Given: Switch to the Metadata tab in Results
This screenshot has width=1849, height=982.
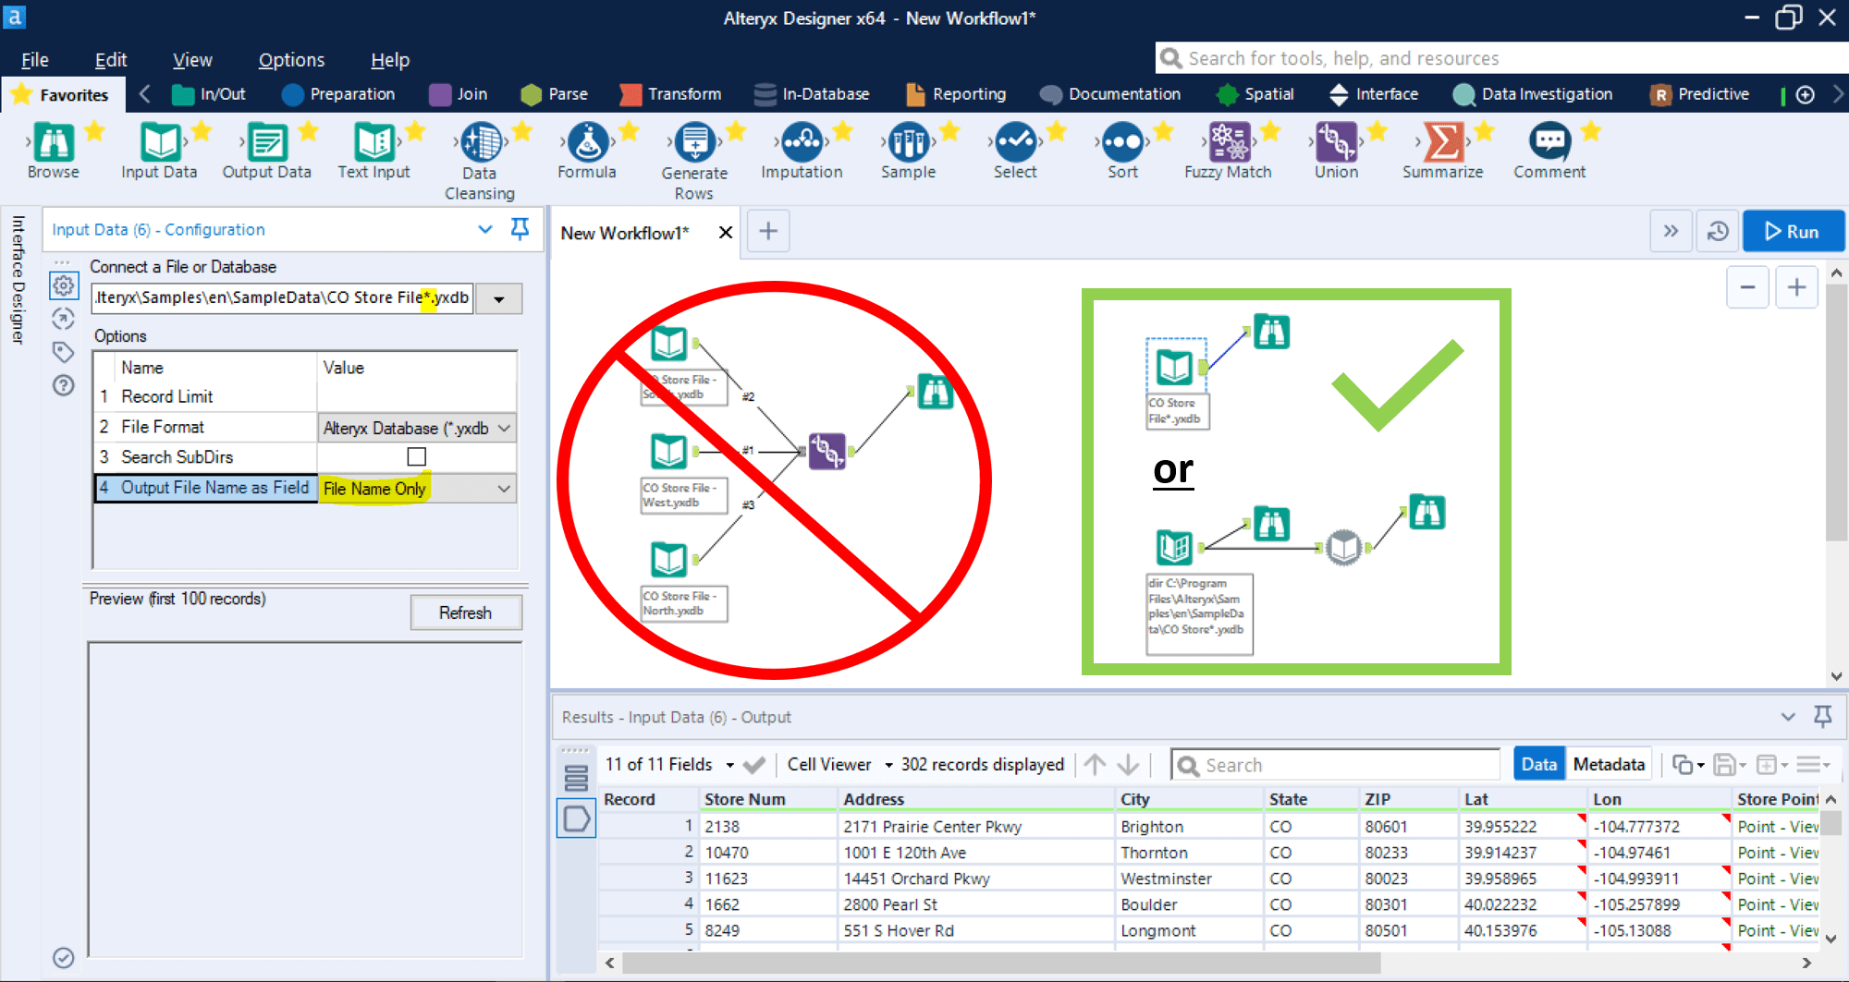Looking at the screenshot, I should 1609,764.
